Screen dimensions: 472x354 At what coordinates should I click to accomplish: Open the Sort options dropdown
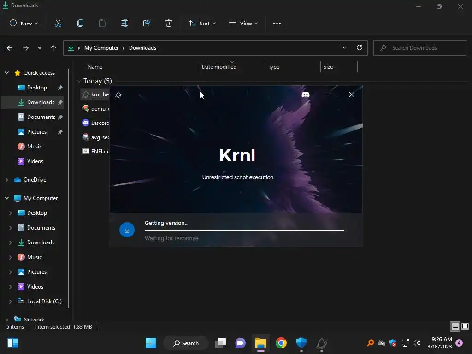(x=202, y=23)
